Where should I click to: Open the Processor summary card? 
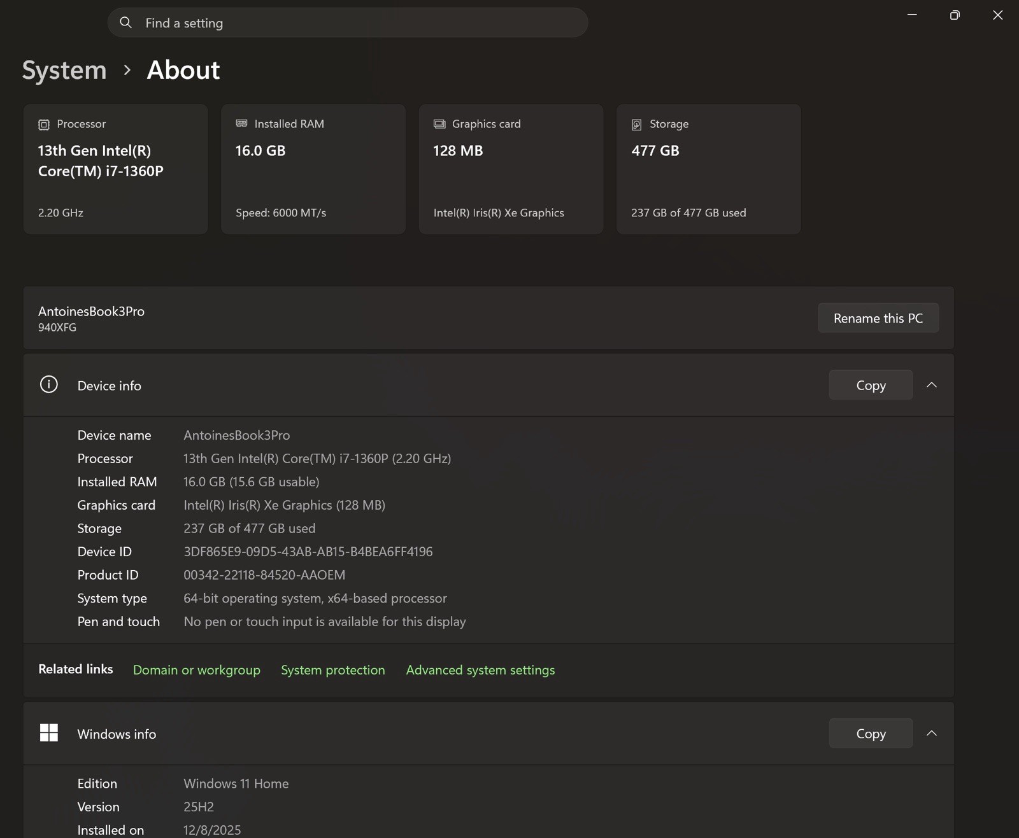pyautogui.click(x=116, y=169)
